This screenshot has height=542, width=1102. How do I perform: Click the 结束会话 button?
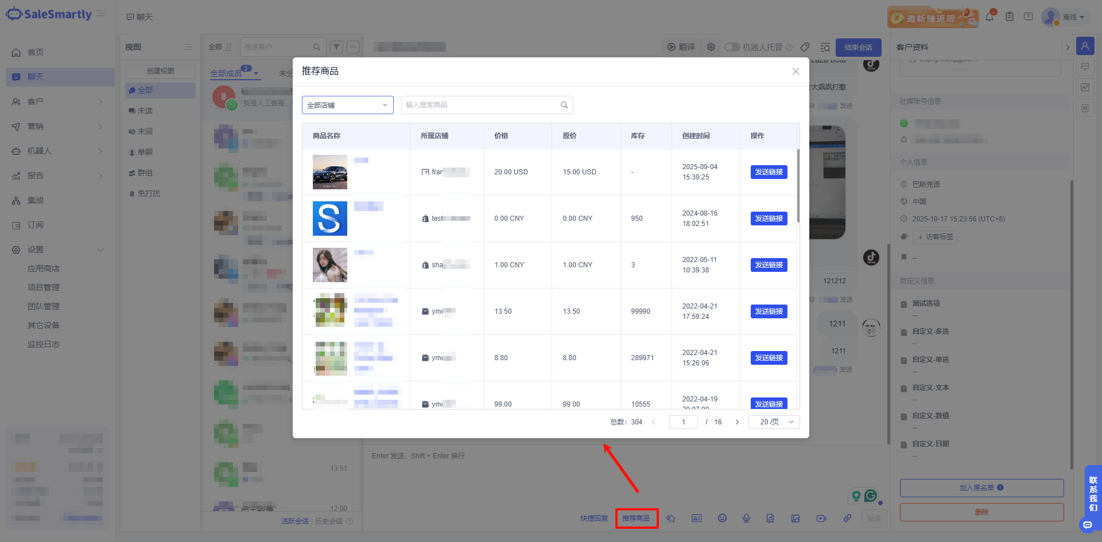pyautogui.click(x=858, y=47)
